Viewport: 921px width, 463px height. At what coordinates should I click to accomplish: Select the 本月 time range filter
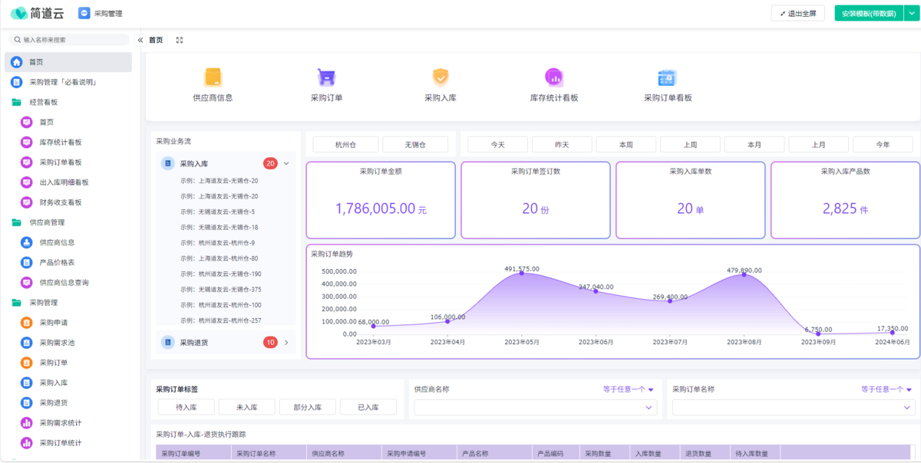point(754,144)
